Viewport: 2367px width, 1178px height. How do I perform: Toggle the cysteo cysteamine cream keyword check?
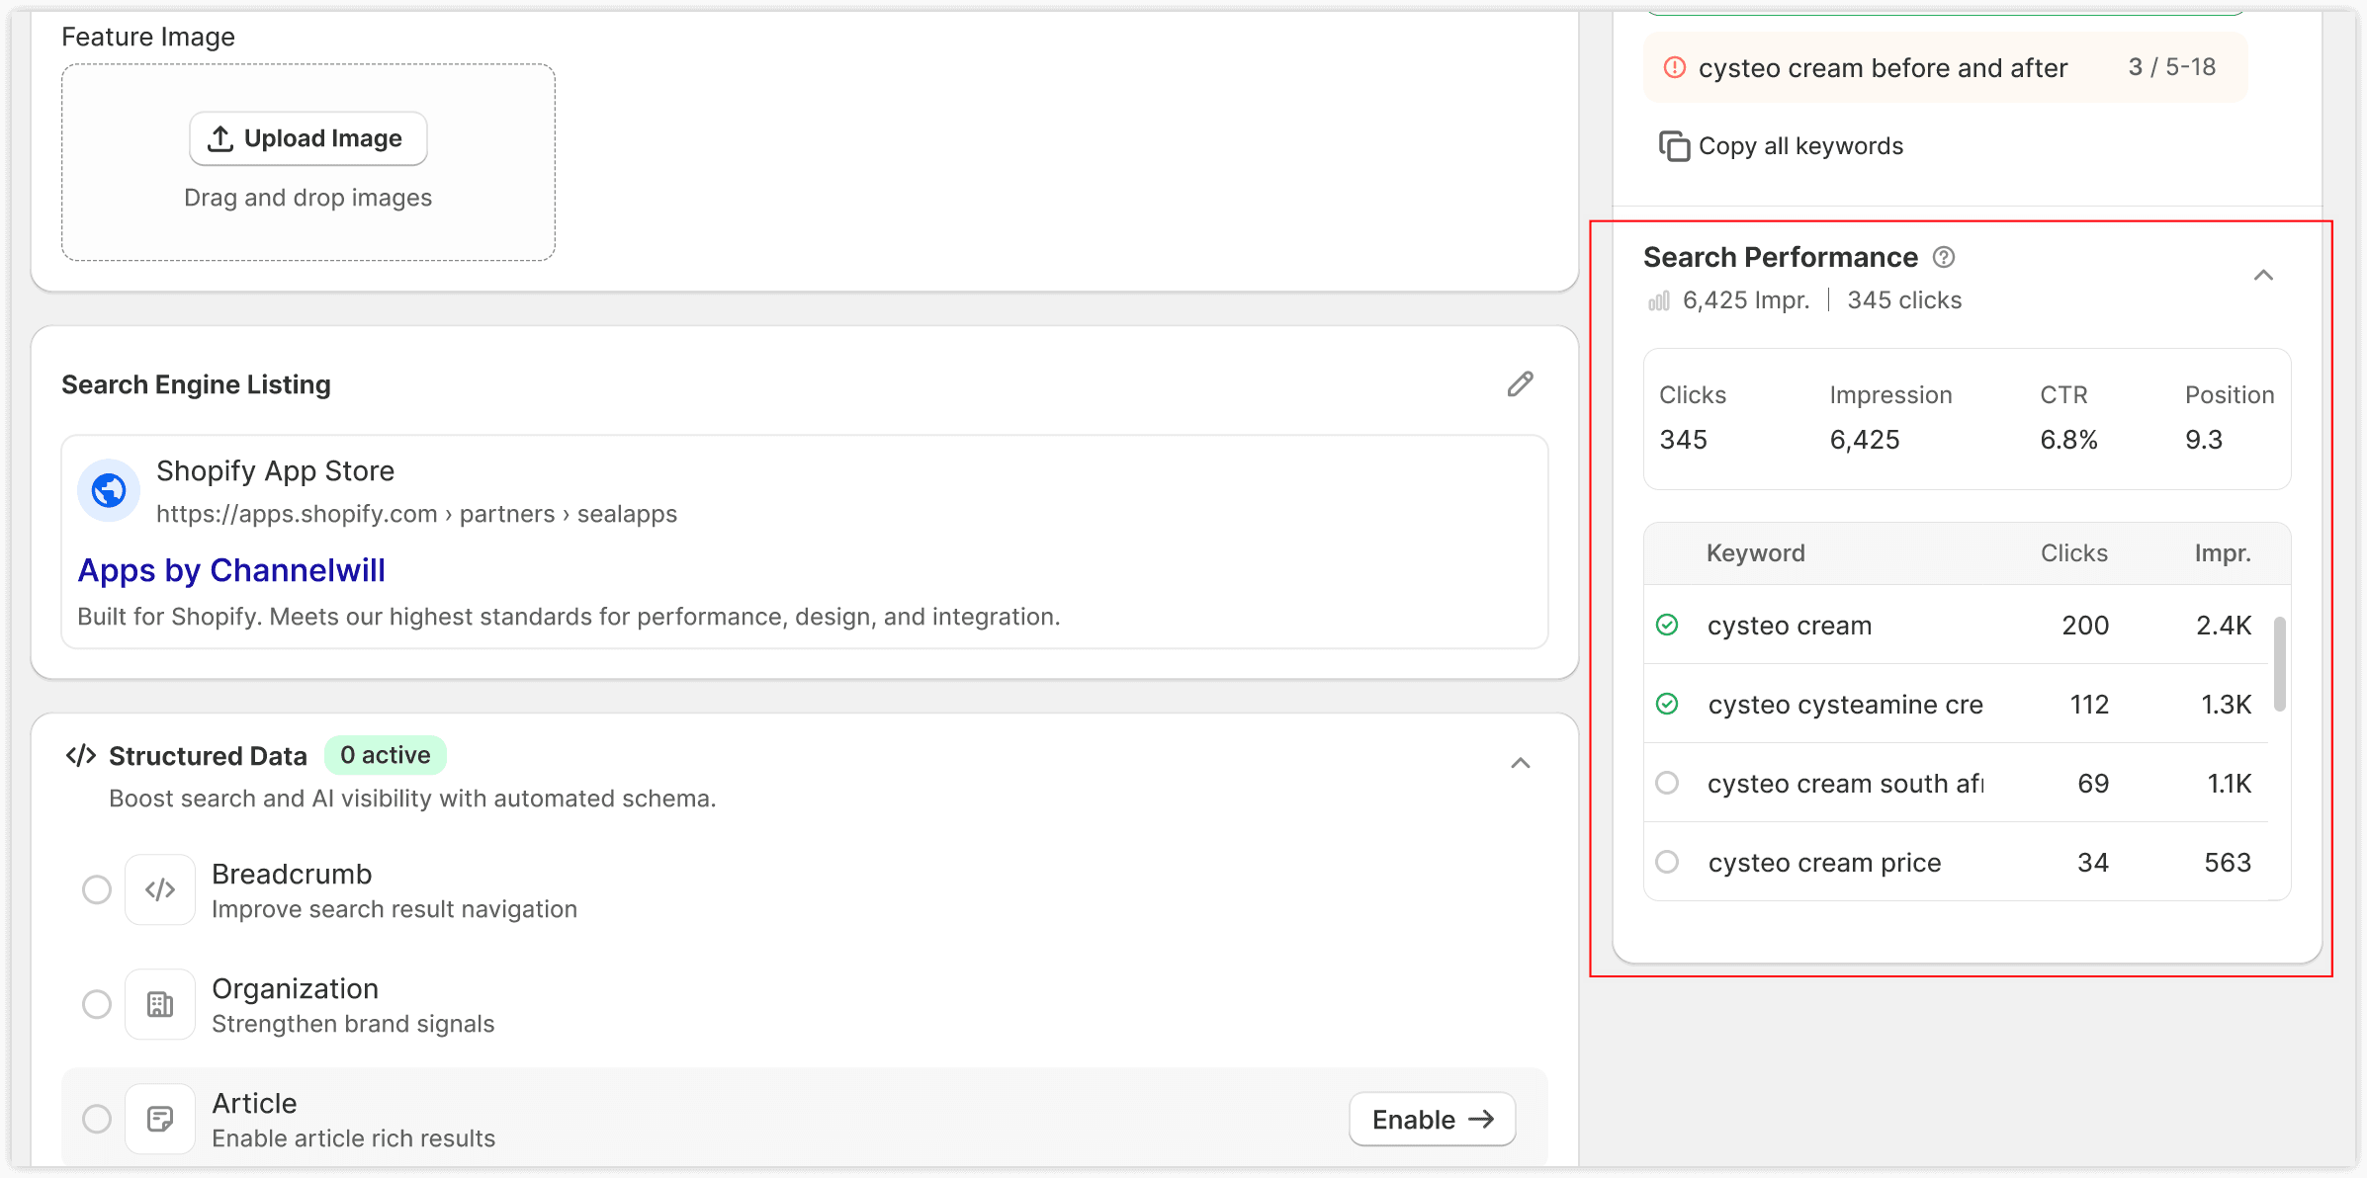pos(1668,704)
